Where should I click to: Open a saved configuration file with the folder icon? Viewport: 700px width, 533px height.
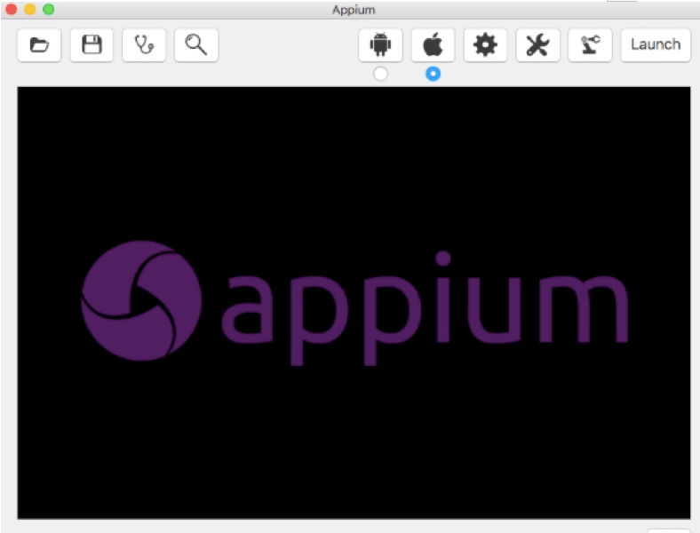39,45
